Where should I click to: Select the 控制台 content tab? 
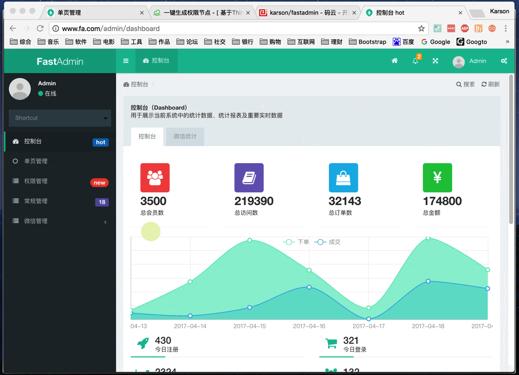pyautogui.click(x=147, y=136)
